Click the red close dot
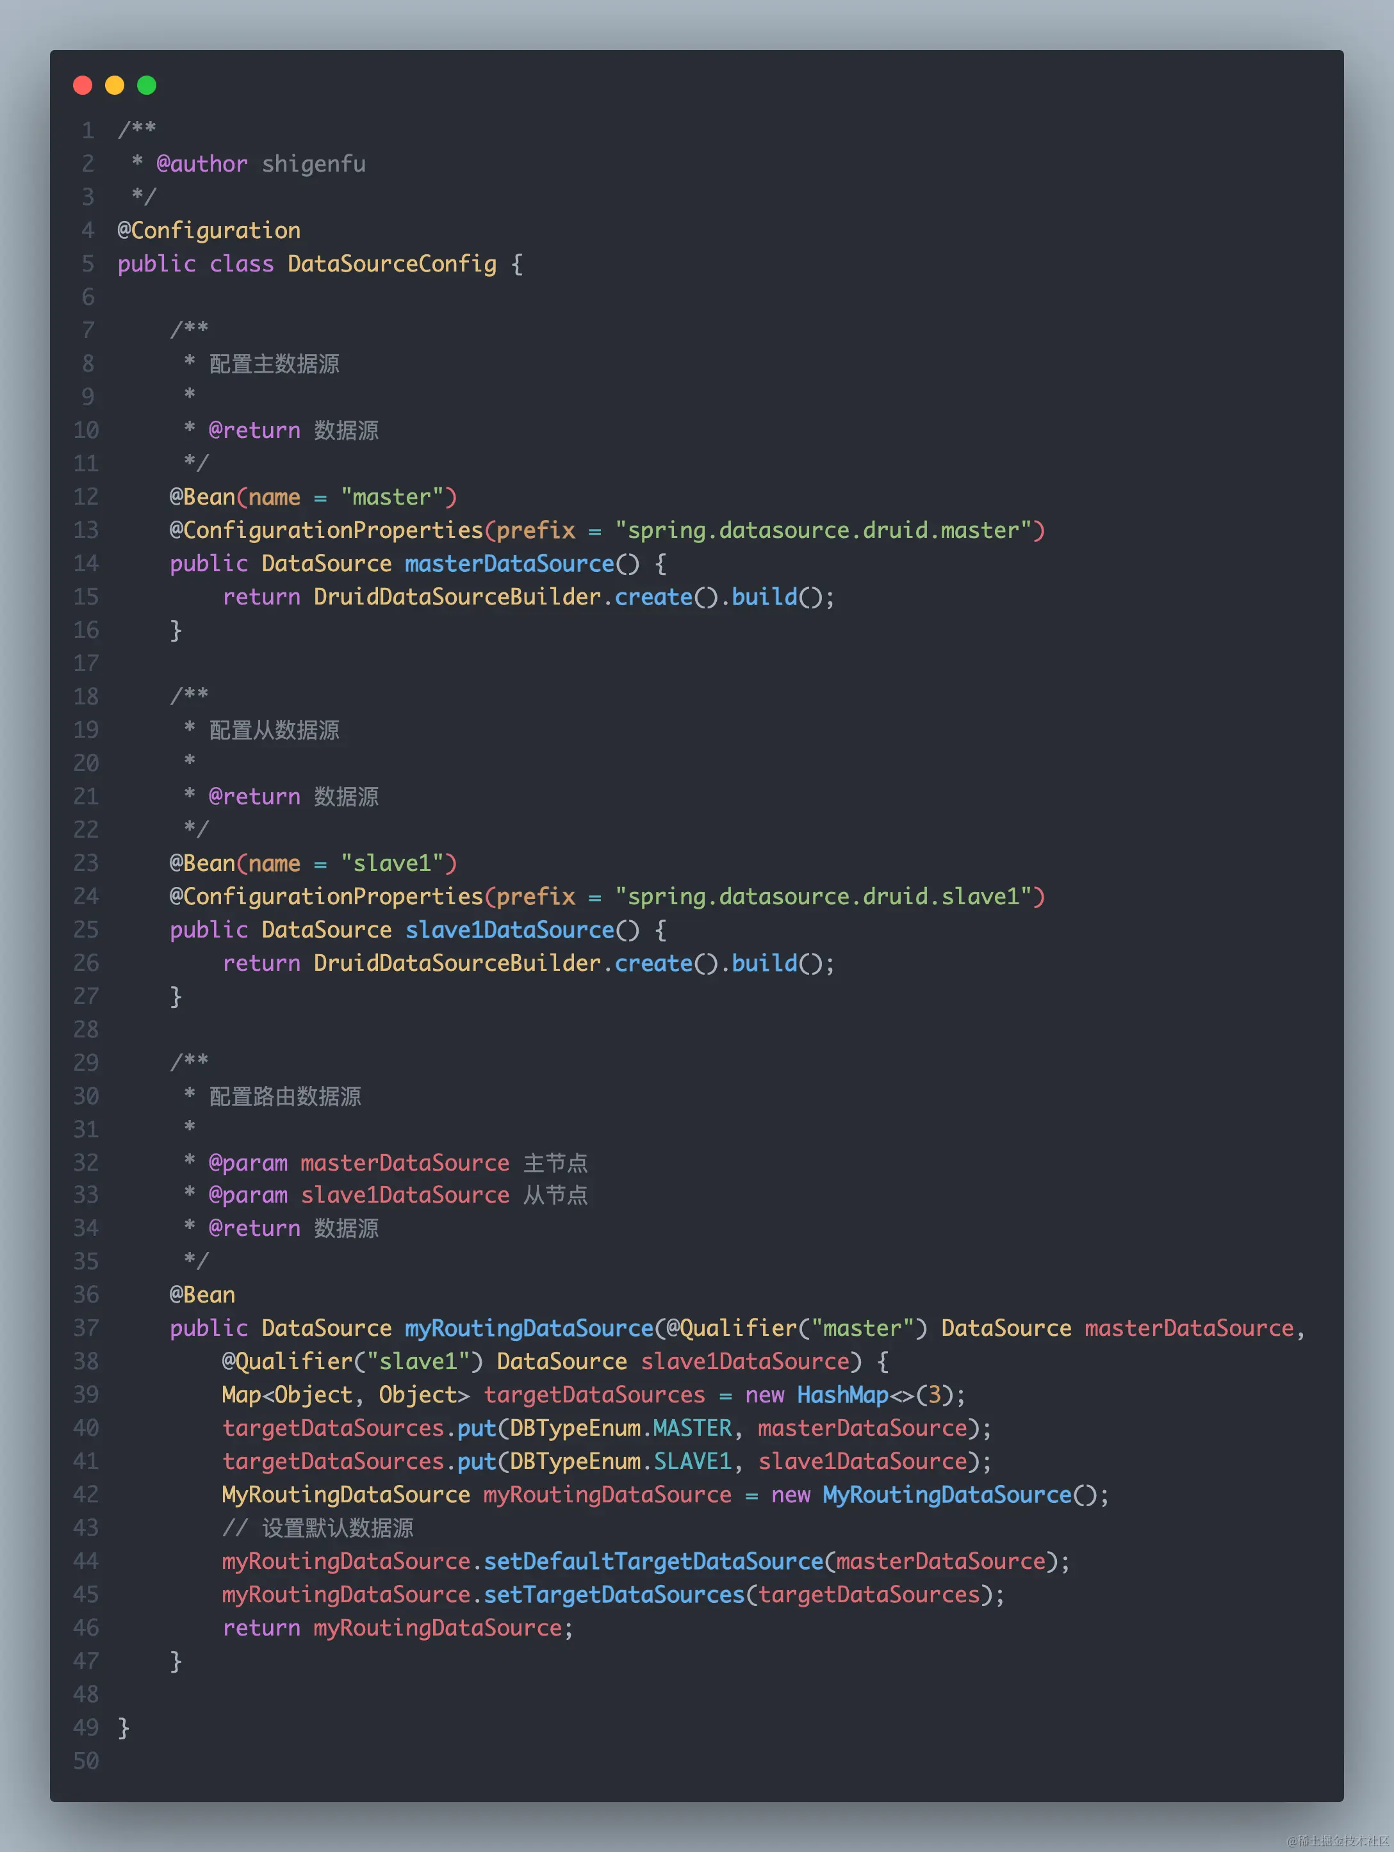This screenshot has width=1394, height=1852. 82,85
